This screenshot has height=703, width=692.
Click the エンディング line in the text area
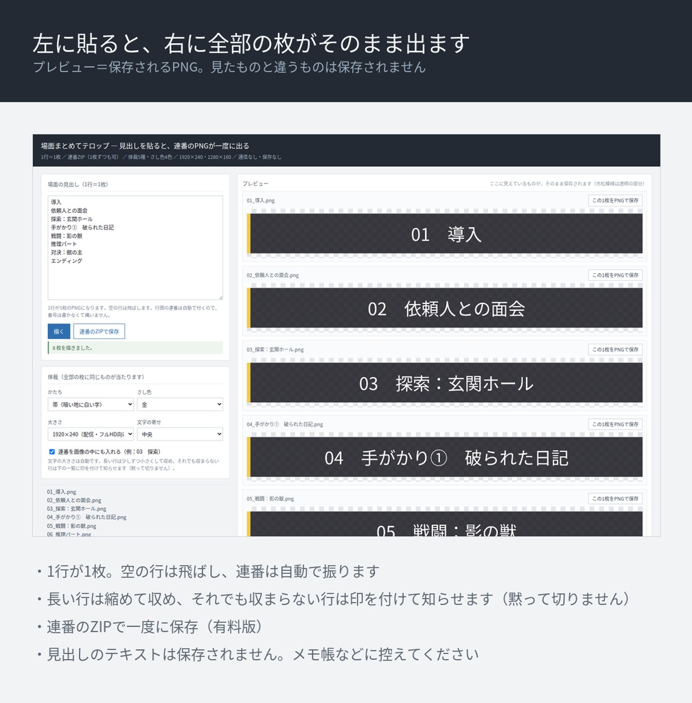(x=67, y=260)
